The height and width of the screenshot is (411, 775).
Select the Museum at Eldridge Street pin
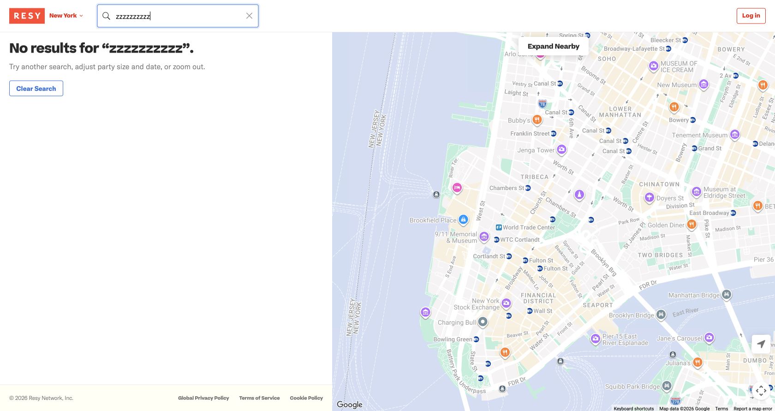pyautogui.click(x=697, y=192)
